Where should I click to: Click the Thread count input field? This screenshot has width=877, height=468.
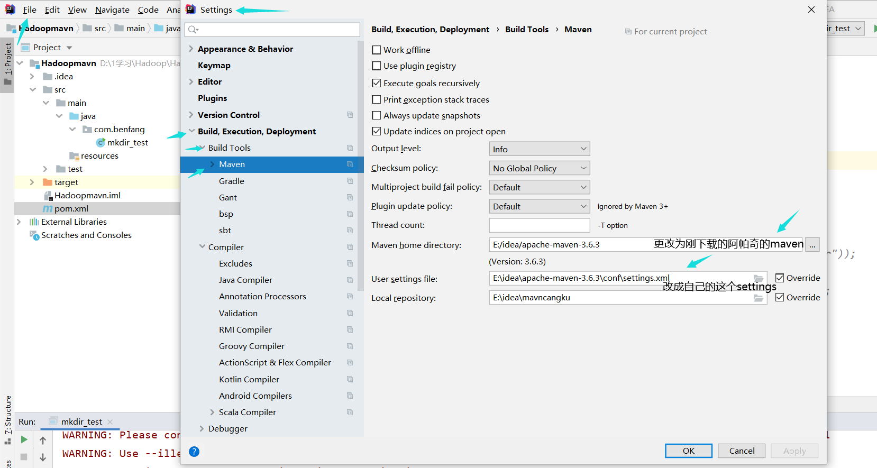[x=540, y=225]
